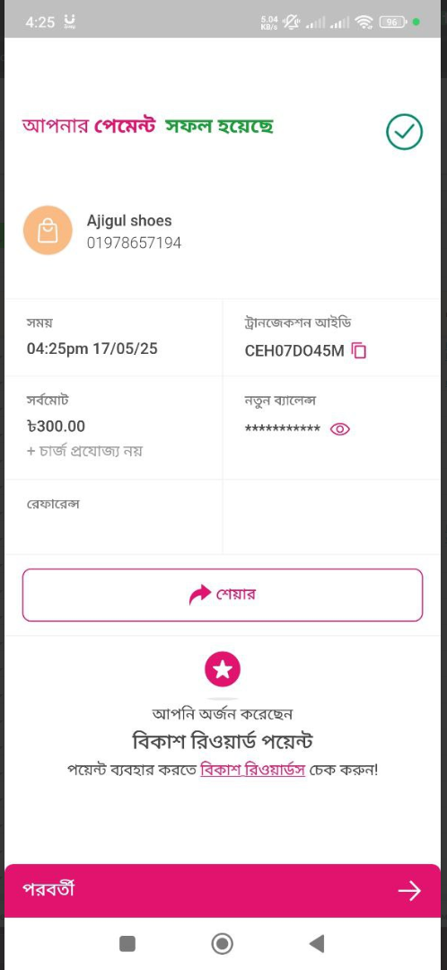The image size is (447, 970).
Task: Tap the share arrow icon
Action: pyautogui.click(x=199, y=595)
